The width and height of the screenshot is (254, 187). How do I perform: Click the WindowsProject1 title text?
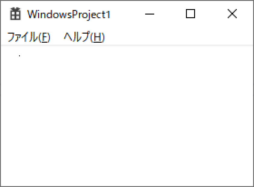(x=69, y=15)
